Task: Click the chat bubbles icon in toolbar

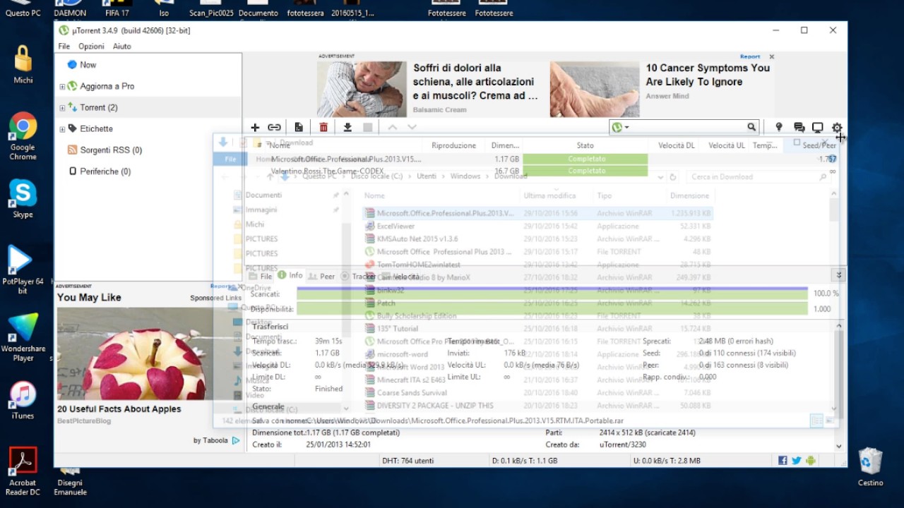Action: click(x=799, y=128)
